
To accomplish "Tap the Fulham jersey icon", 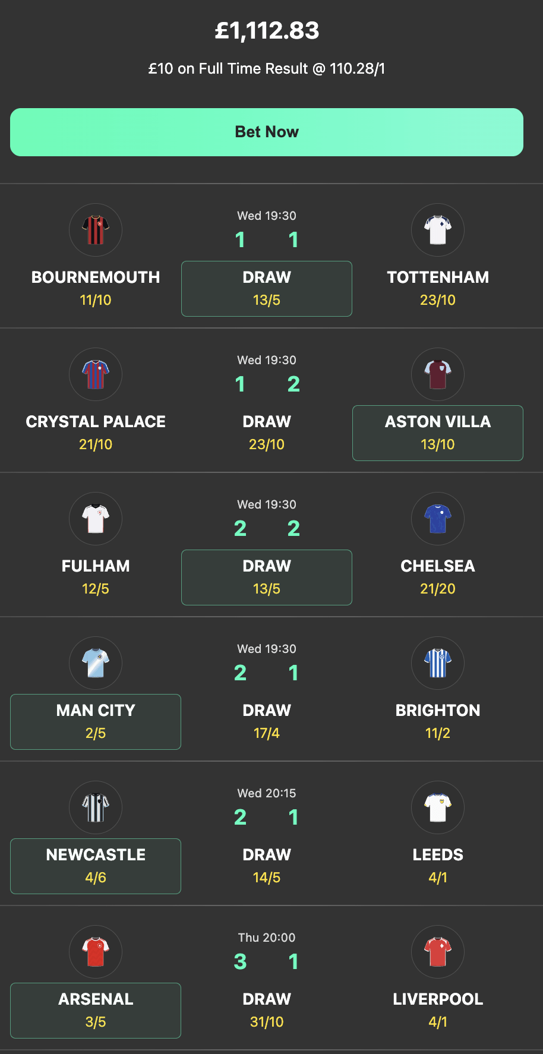I will click(96, 519).
